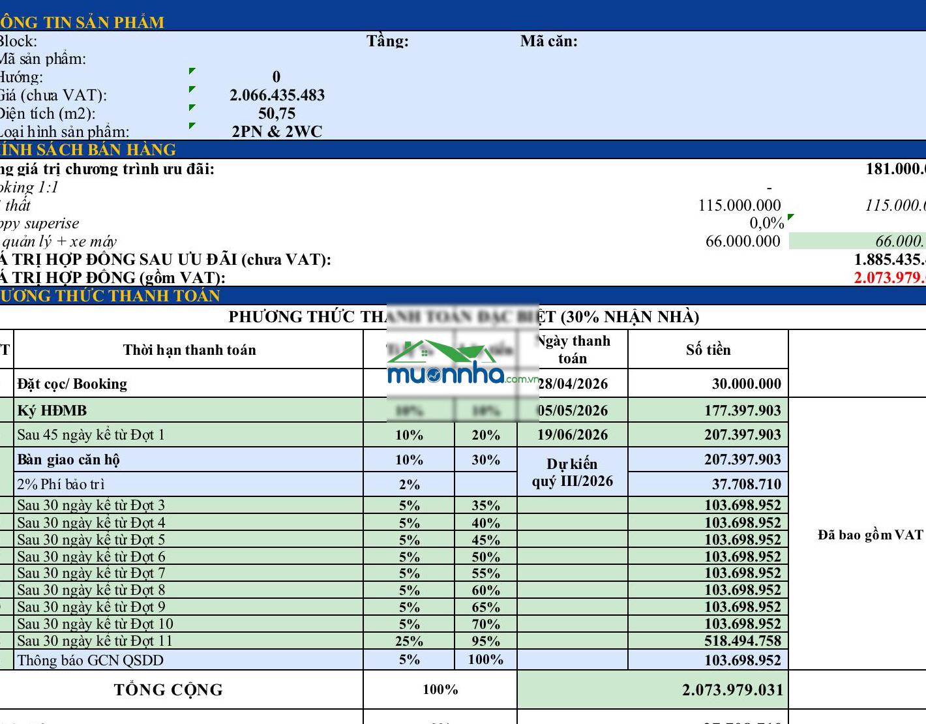Select the highlighted 66.000 green cell
Screen dimensions: 926x724
pyautogui.click(x=857, y=241)
